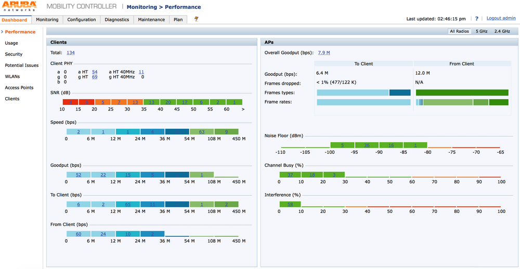Open the total clients count 134
This screenshot has height=269, width=520.
click(x=71, y=52)
